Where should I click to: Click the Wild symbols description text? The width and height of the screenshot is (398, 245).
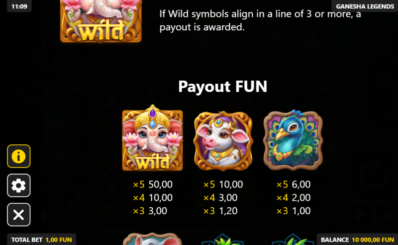260,20
